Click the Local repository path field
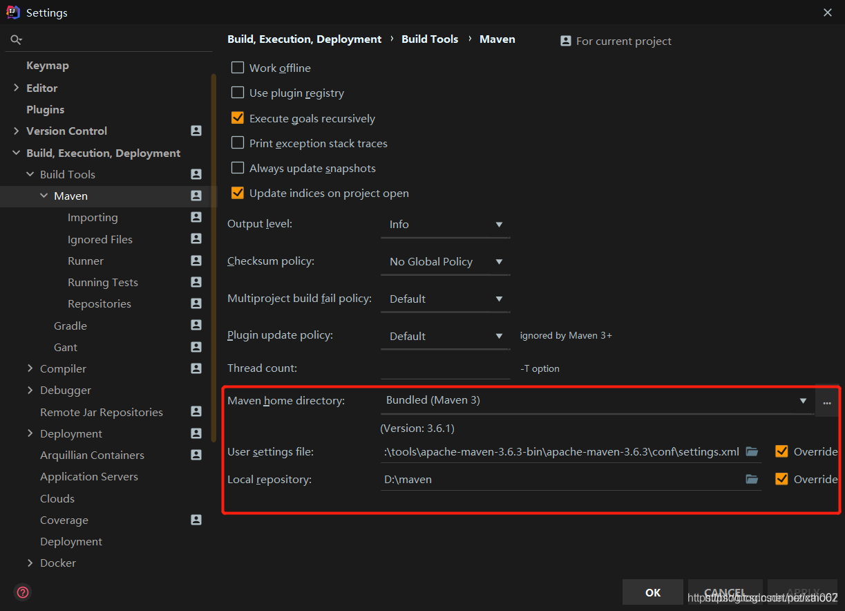The height and width of the screenshot is (611, 845). tap(562, 479)
